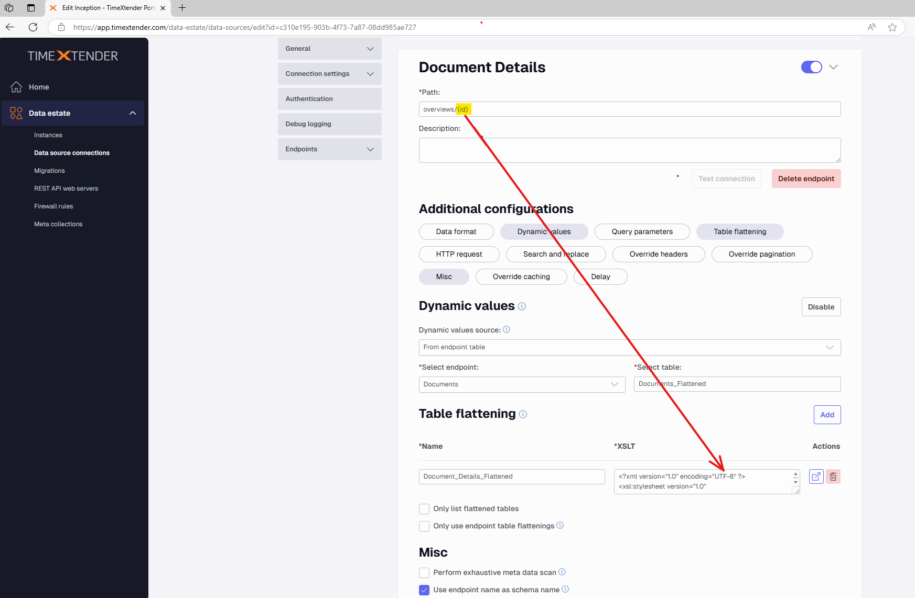Go to Data source connections
Image resolution: width=915 pixels, height=598 pixels.
tap(72, 153)
